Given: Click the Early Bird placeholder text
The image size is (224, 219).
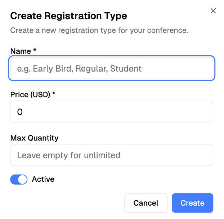Looking at the screenshot, I should 53,68.
